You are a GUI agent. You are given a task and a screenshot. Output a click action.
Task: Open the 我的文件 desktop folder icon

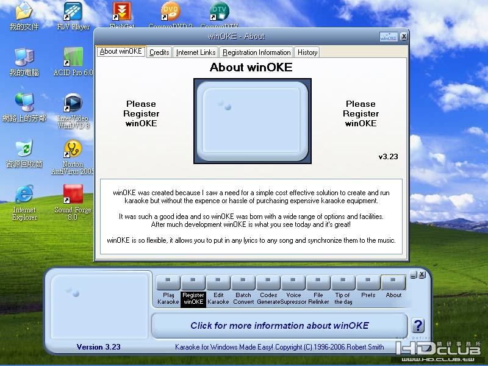(24, 16)
